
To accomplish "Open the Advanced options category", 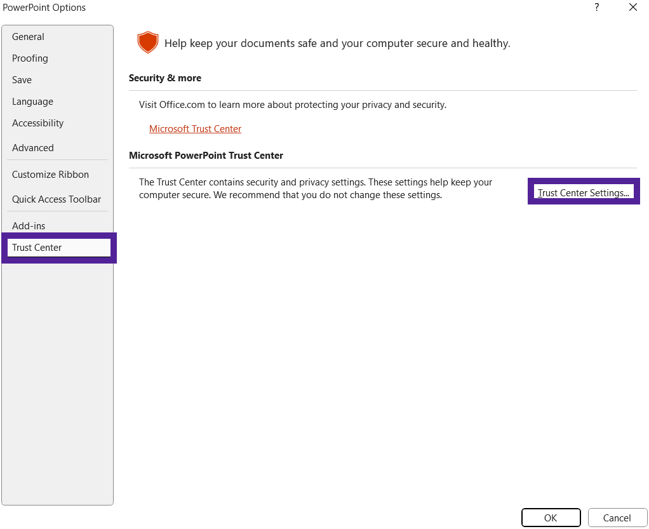I will [33, 148].
